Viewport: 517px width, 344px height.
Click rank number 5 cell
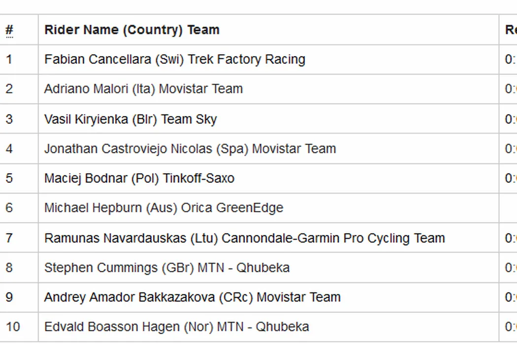(9, 178)
